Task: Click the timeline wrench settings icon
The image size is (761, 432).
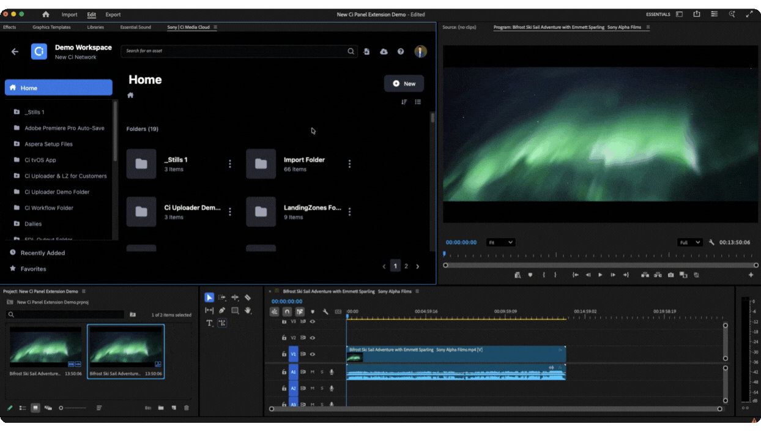Action: (x=325, y=312)
